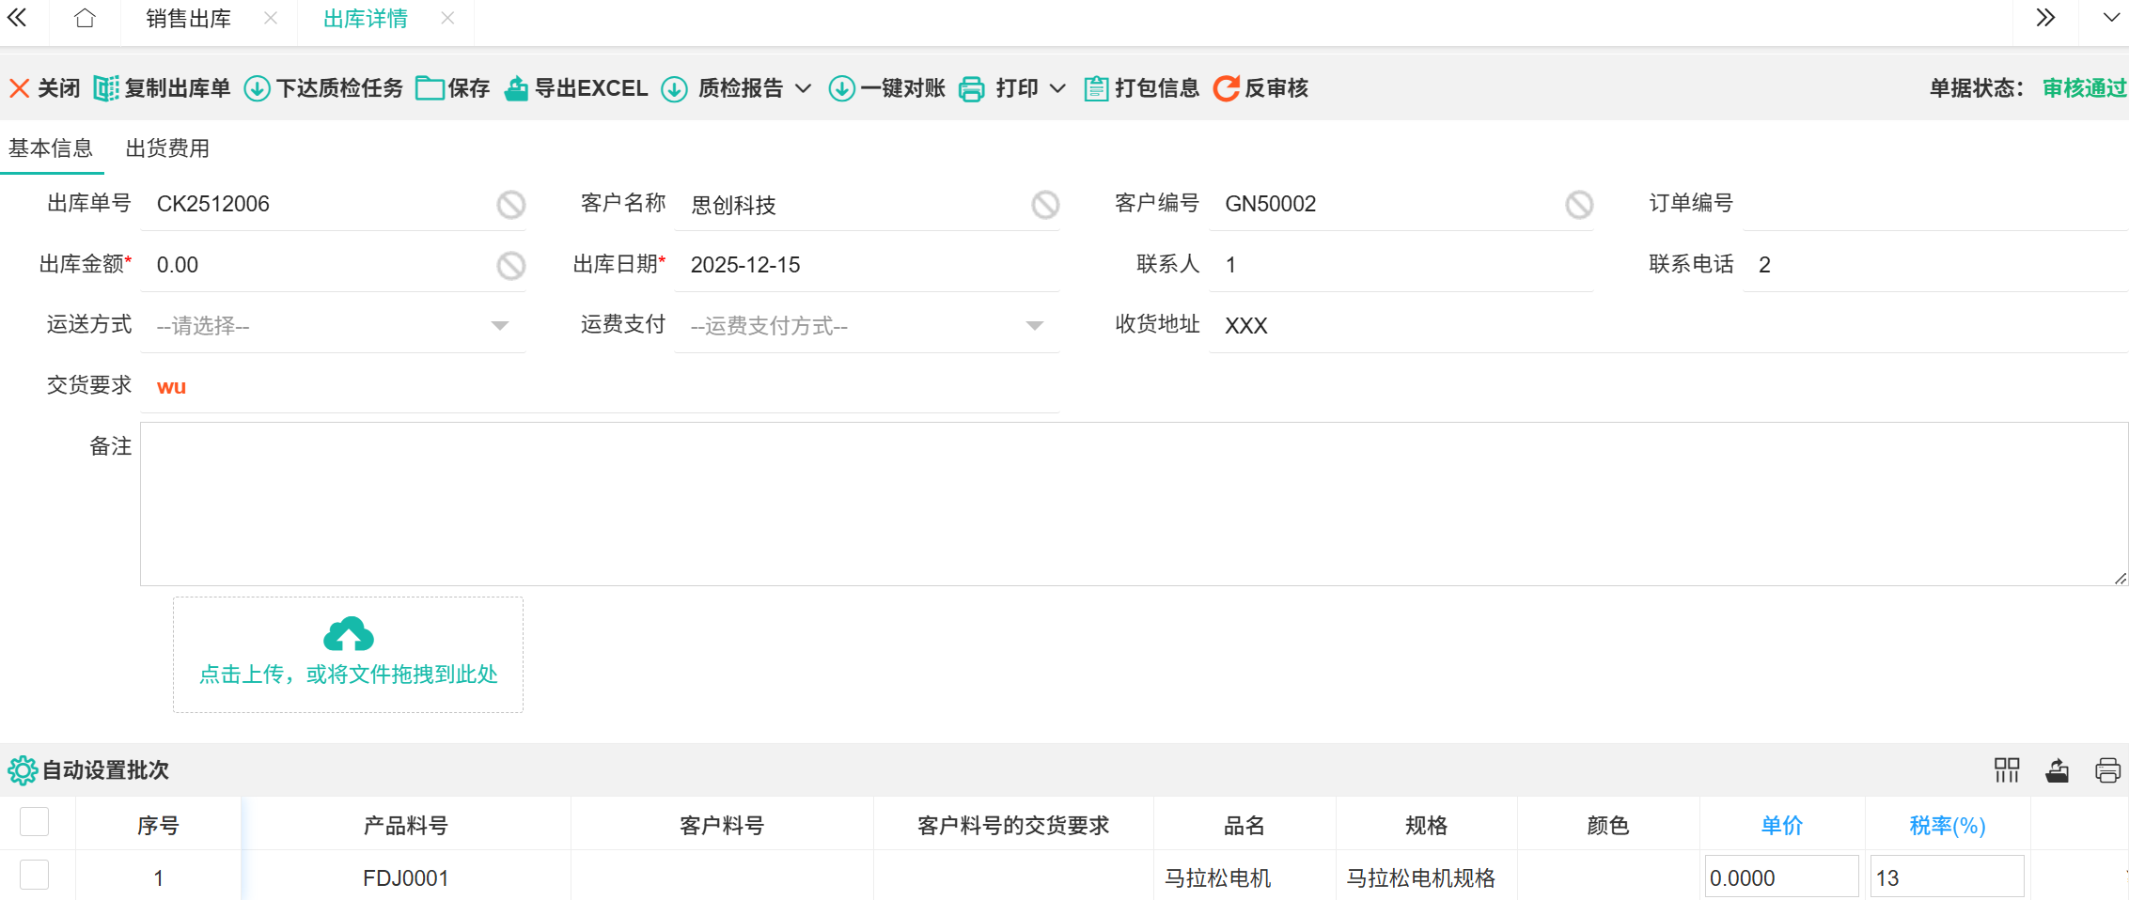Image resolution: width=2129 pixels, height=900 pixels.
Task: Click the table print icon above grid
Action: click(2107, 770)
